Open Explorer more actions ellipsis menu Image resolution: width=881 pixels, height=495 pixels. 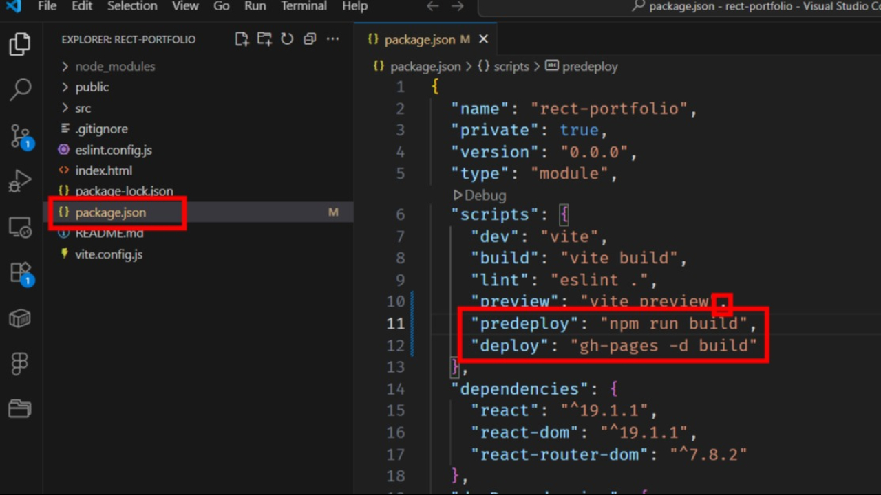coord(333,39)
